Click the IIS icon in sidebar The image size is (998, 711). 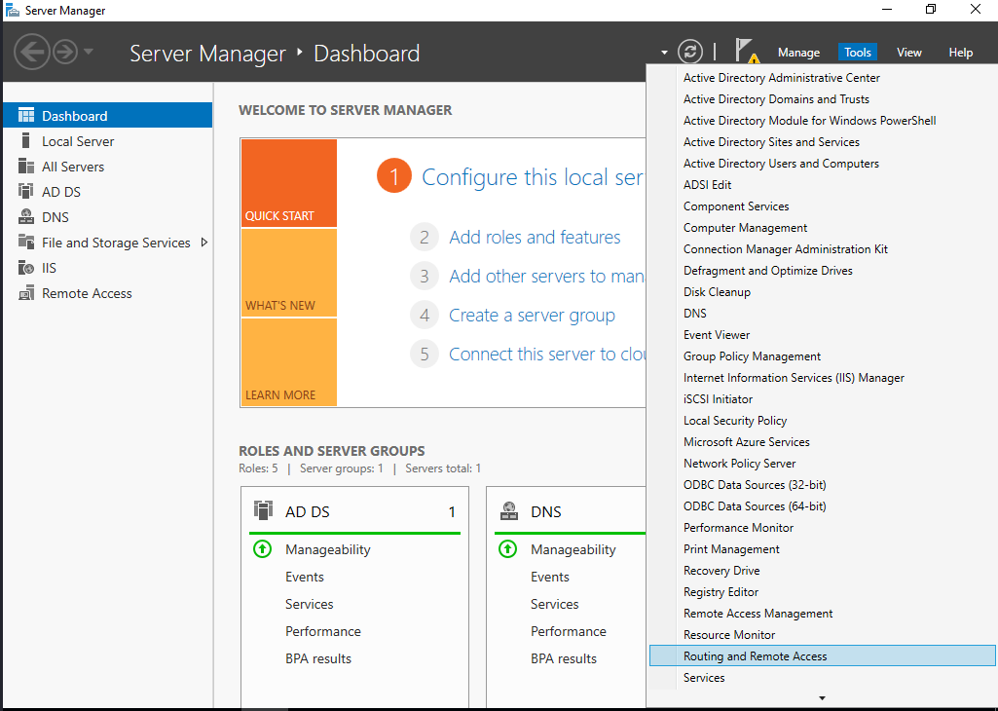pos(26,268)
